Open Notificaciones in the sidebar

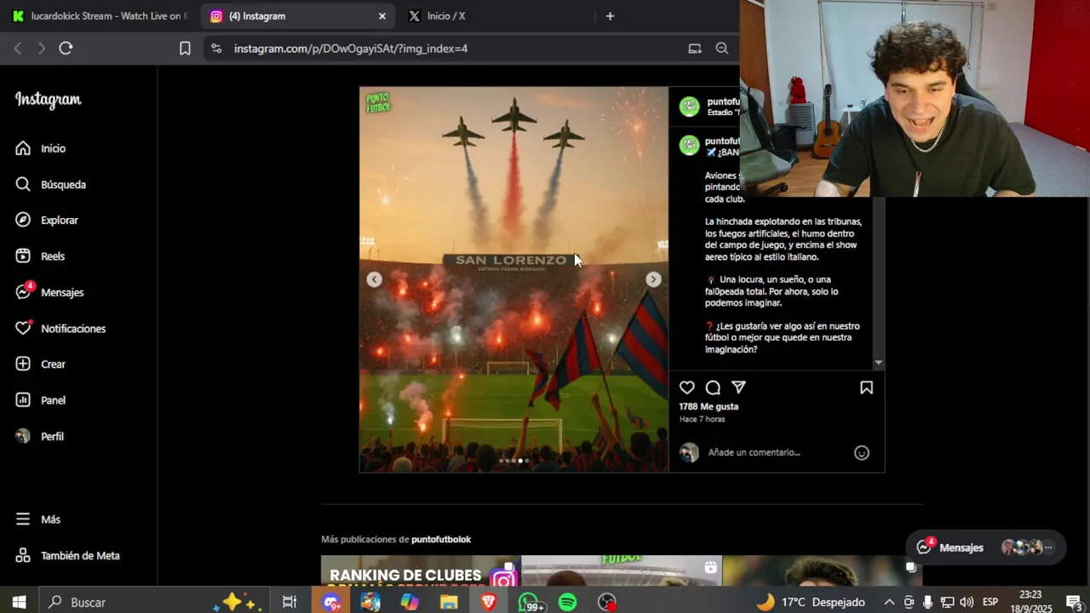pos(60,328)
